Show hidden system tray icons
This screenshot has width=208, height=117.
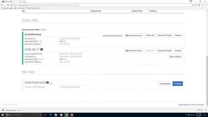(186, 115)
